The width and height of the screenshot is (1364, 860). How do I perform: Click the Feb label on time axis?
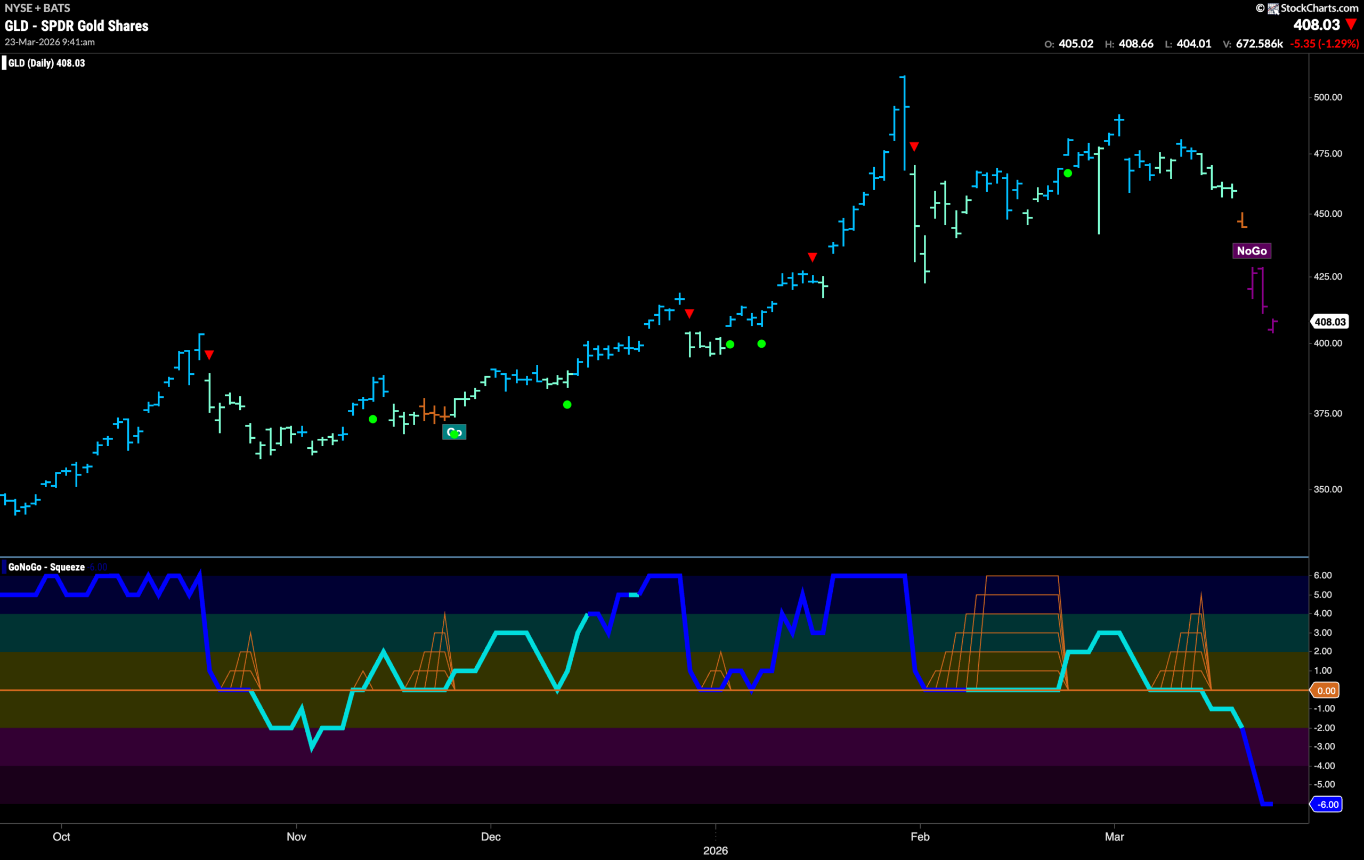point(920,836)
